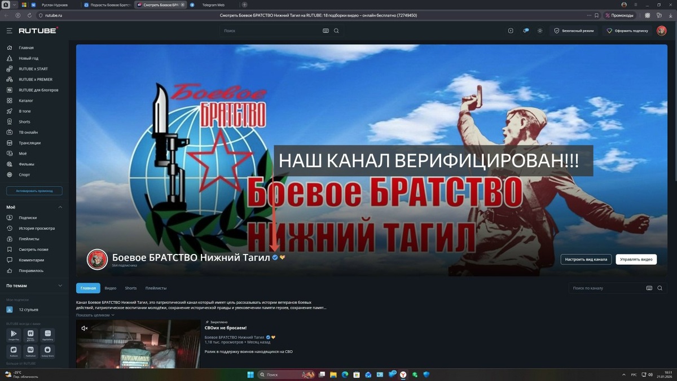Image resolution: width=677 pixels, height=381 pixels.
Task: Click the channel avatar beside channel name
Action: [97, 259]
